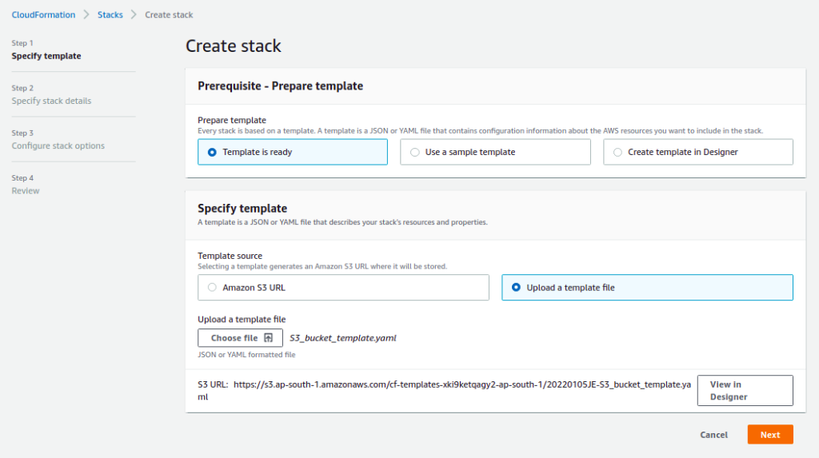Pick Amazon S3 URL as template source

(x=343, y=287)
